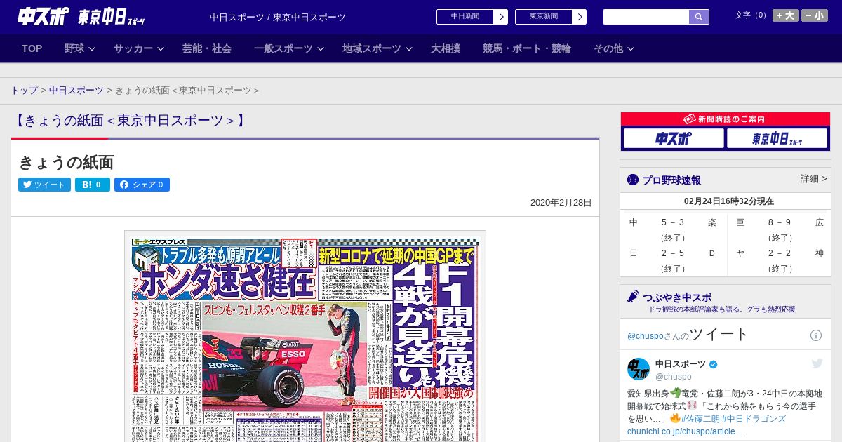Viewport: 842px width, 442px height.
Task: Open the 芸能・社会 navigation item
Action: point(207,48)
